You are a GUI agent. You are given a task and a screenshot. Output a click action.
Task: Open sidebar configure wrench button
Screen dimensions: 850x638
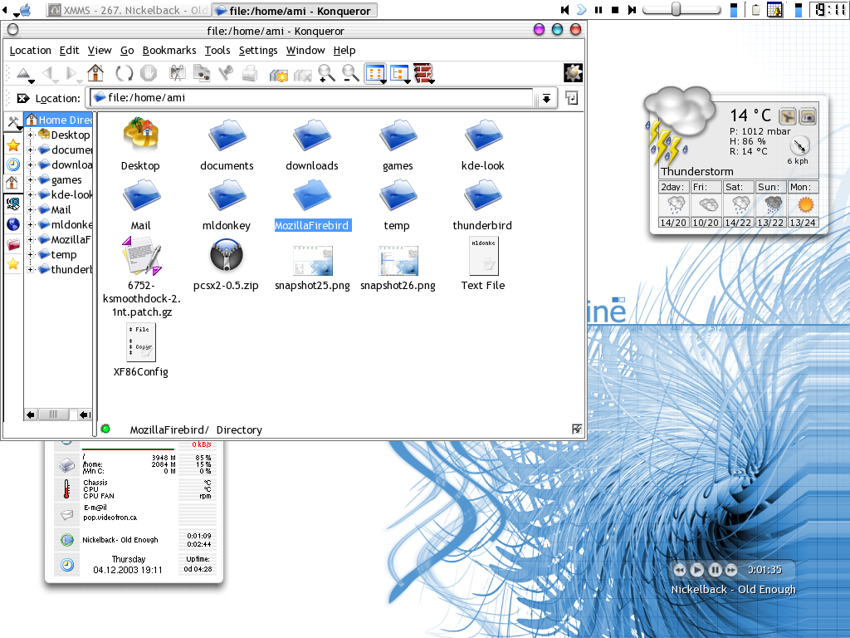click(13, 123)
